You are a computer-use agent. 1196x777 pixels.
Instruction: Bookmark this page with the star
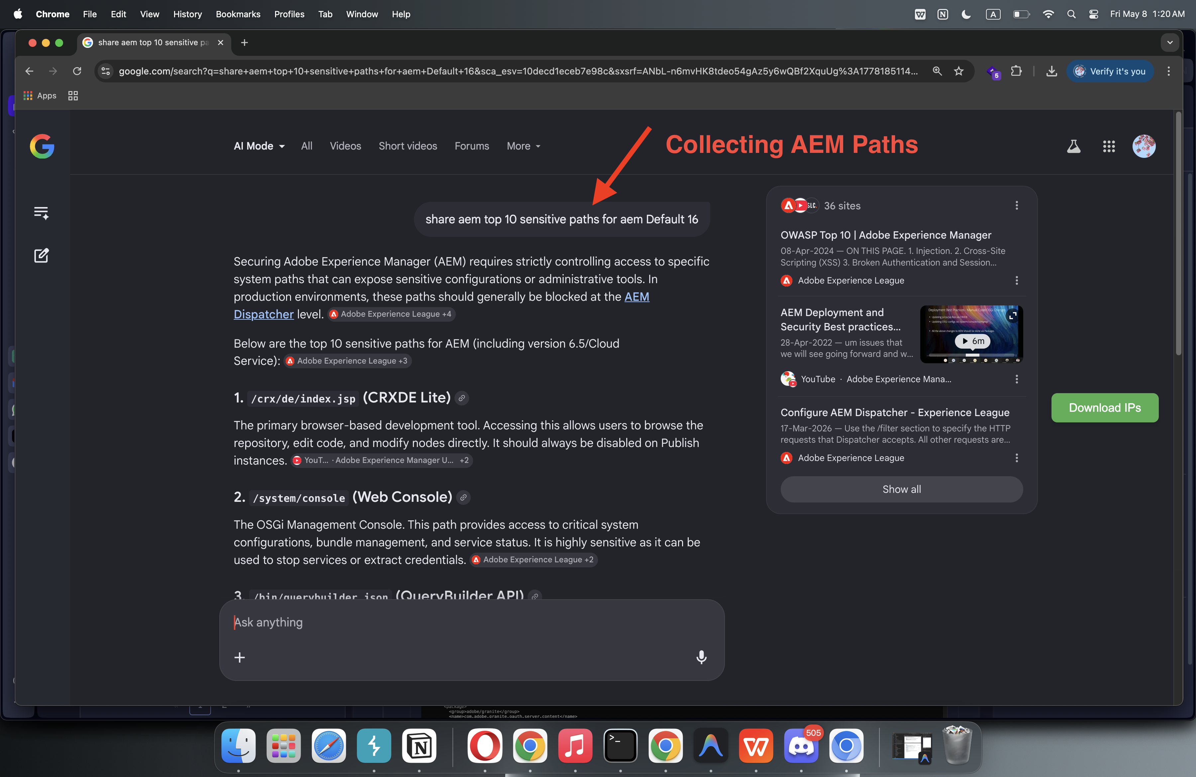[x=959, y=71]
